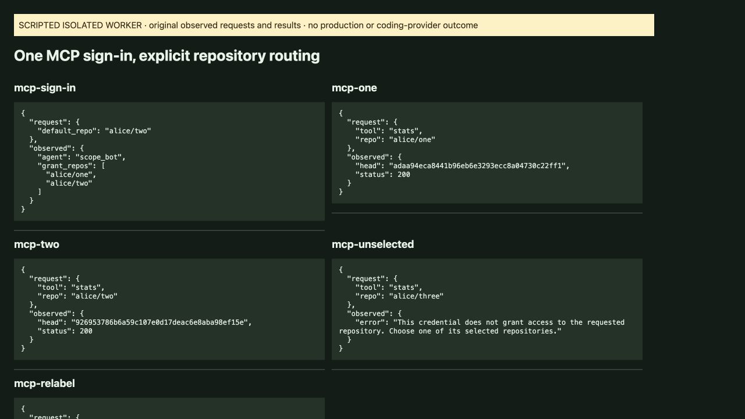
Task: Click the "default_repo": "alice/two" line
Action: (x=94, y=131)
